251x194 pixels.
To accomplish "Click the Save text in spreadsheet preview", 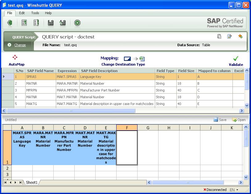I will click(223, 120).
